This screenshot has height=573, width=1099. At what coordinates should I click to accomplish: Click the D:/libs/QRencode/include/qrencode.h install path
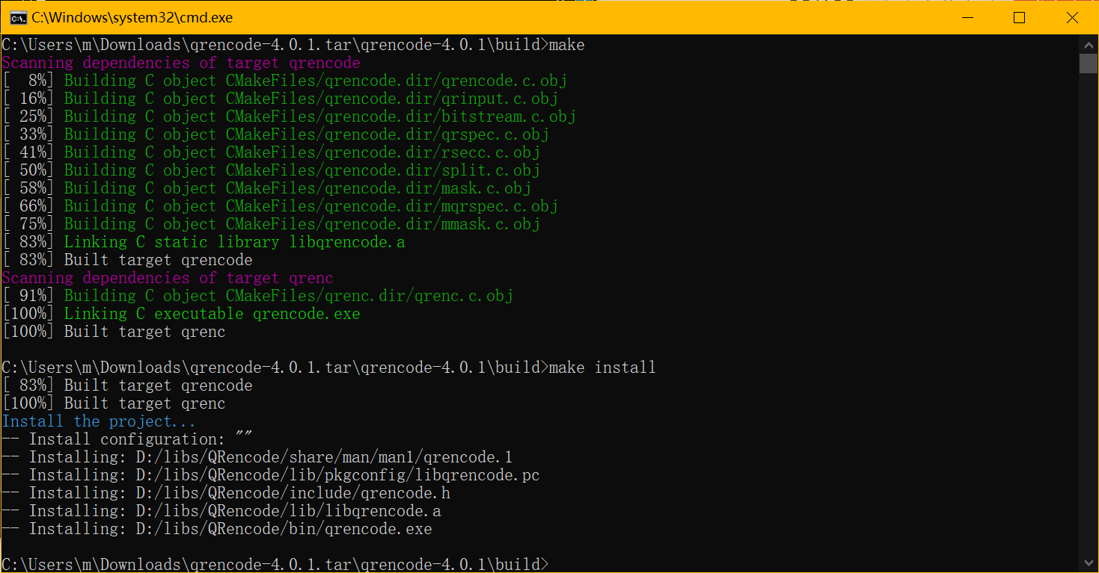293,493
